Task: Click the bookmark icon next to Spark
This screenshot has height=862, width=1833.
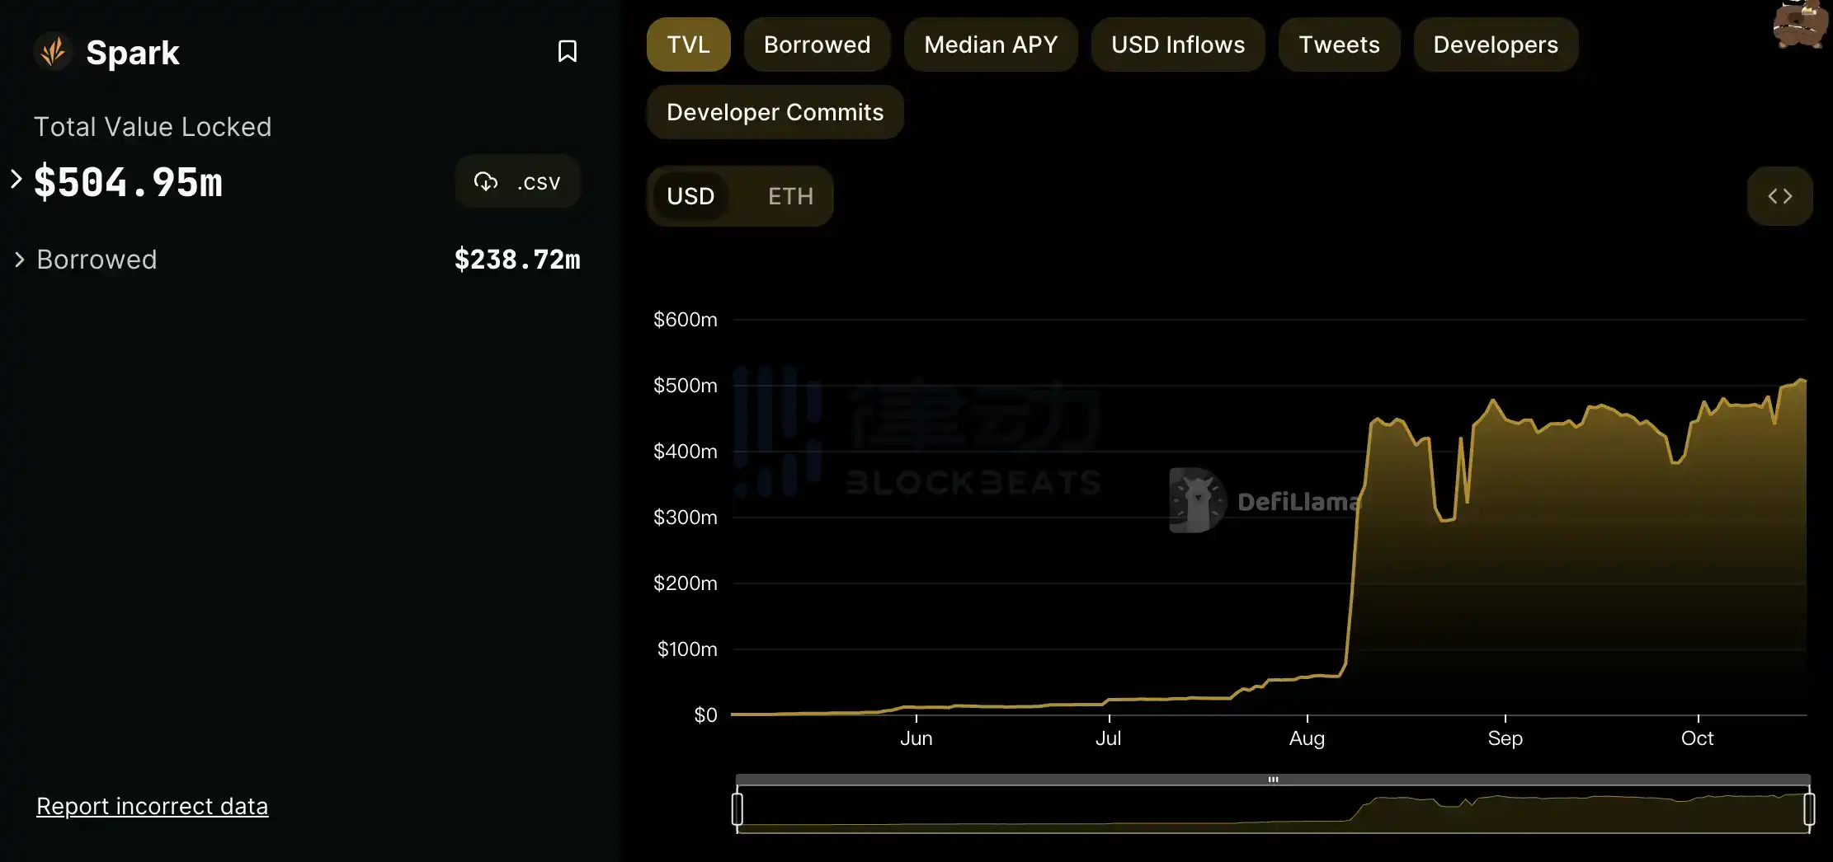Action: pos(567,51)
